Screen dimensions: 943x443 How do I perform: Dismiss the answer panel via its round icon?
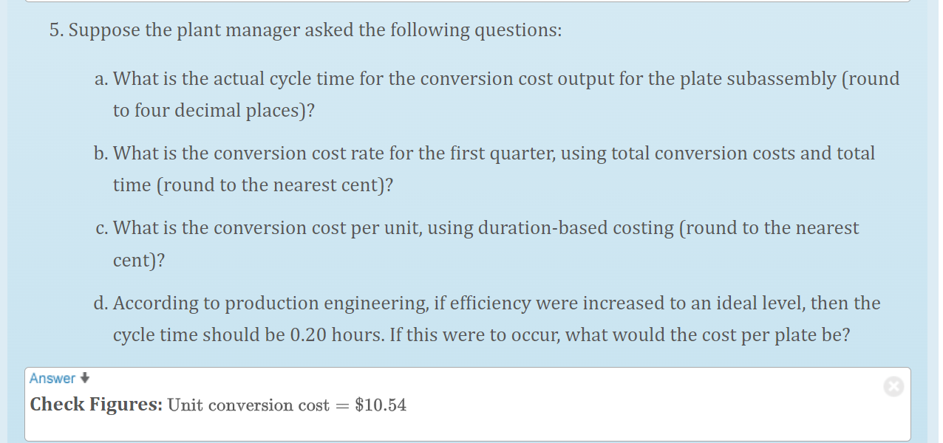(893, 386)
